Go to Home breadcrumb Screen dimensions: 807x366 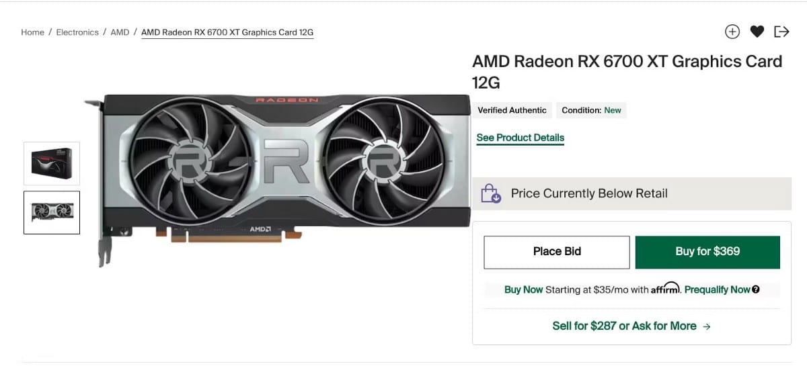point(32,32)
